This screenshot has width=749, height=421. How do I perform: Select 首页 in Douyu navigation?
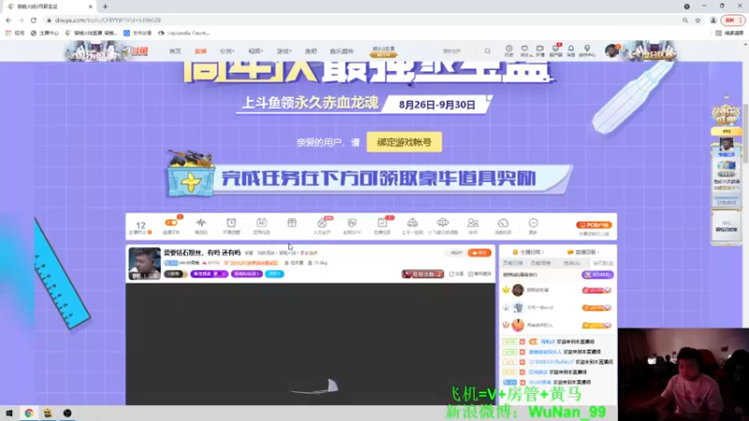point(175,51)
